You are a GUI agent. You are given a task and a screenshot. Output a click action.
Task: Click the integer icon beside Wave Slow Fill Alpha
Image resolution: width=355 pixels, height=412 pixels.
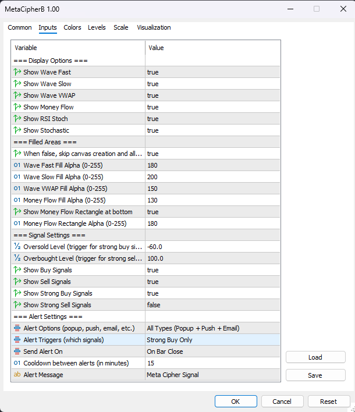(x=17, y=176)
